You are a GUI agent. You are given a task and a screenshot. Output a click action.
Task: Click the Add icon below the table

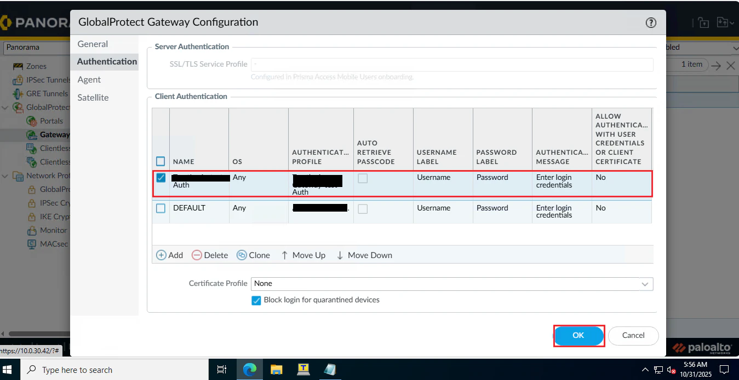[x=161, y=255]
